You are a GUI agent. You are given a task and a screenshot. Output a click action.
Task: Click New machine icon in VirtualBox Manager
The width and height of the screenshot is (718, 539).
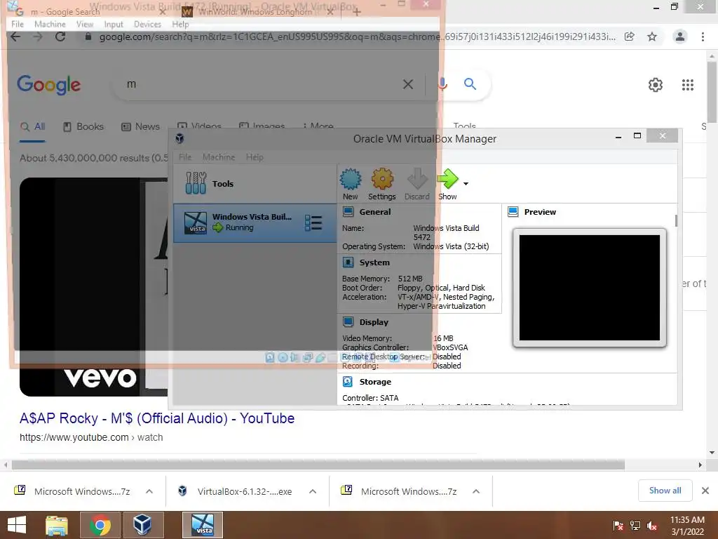coord(351,184)
